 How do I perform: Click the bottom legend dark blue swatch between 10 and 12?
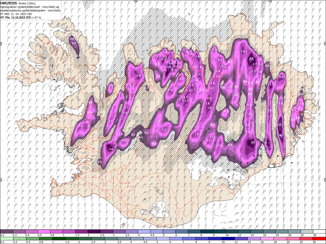click(x=228, y=239)
